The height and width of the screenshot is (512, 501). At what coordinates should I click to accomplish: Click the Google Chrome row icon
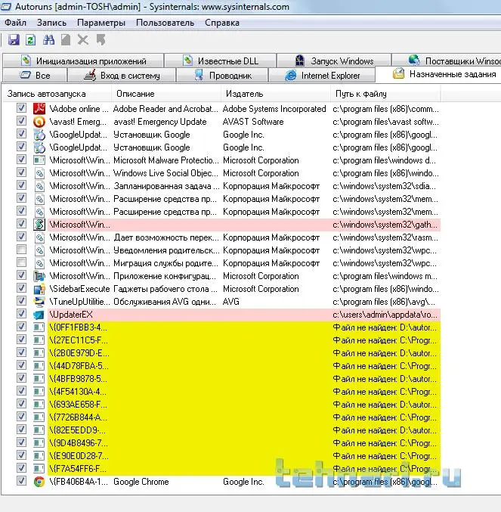(x=39, y=481)
